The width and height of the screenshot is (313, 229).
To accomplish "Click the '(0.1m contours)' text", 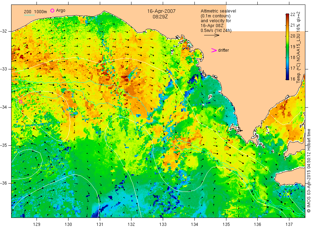I will point(216,16).
